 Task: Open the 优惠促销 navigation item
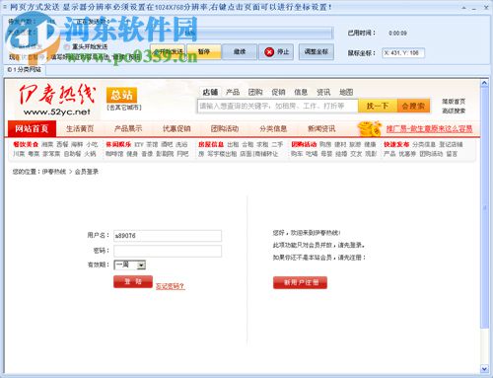[x=176, y=128]
